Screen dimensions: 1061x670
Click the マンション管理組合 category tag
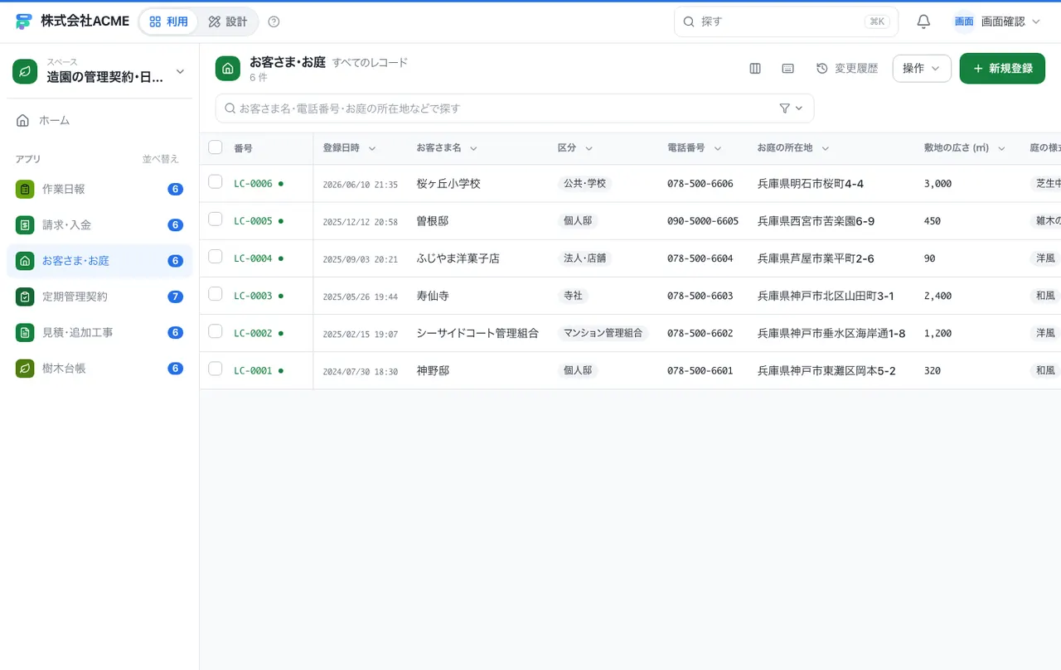[603, 333]
